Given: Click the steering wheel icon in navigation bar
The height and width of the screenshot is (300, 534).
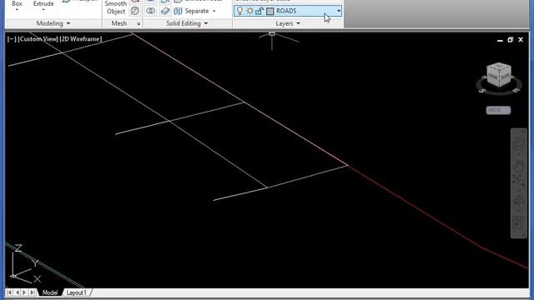Looking at the screenshot, I should click(x=519, y=144).
